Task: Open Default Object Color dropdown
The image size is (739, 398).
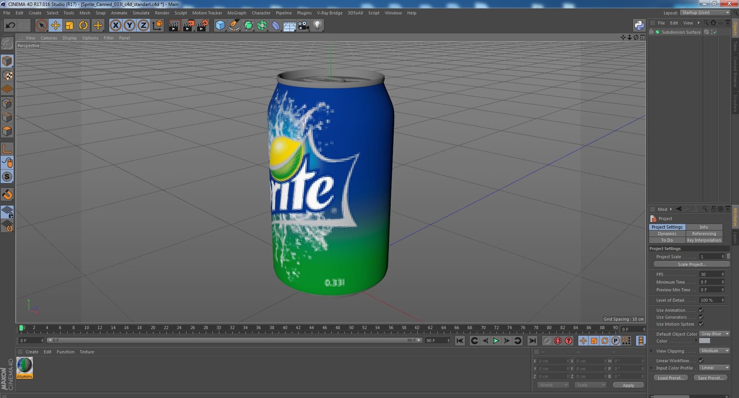Action: coord(714,334)
